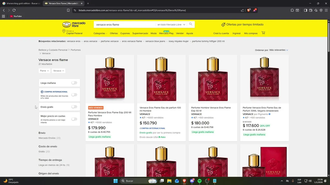
Task: Open a new browser tab
Action: [88, 3]
